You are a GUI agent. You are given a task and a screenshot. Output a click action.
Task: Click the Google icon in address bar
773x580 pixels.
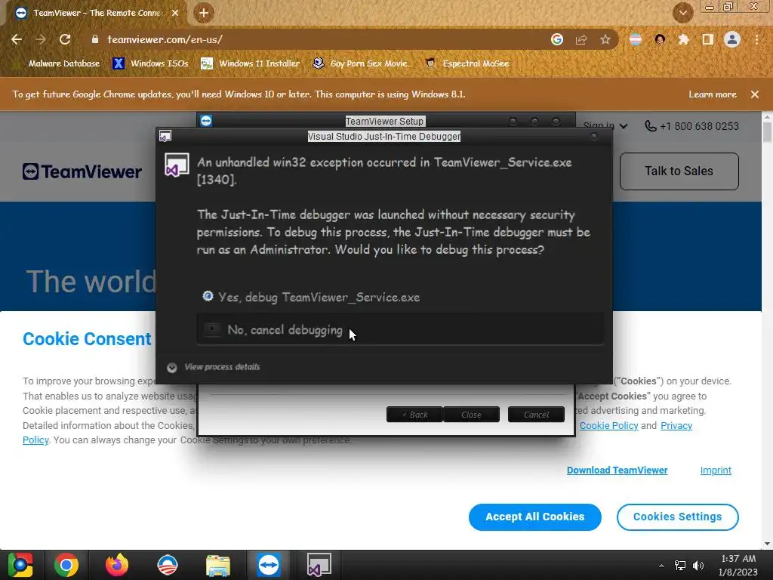point(557,39)
